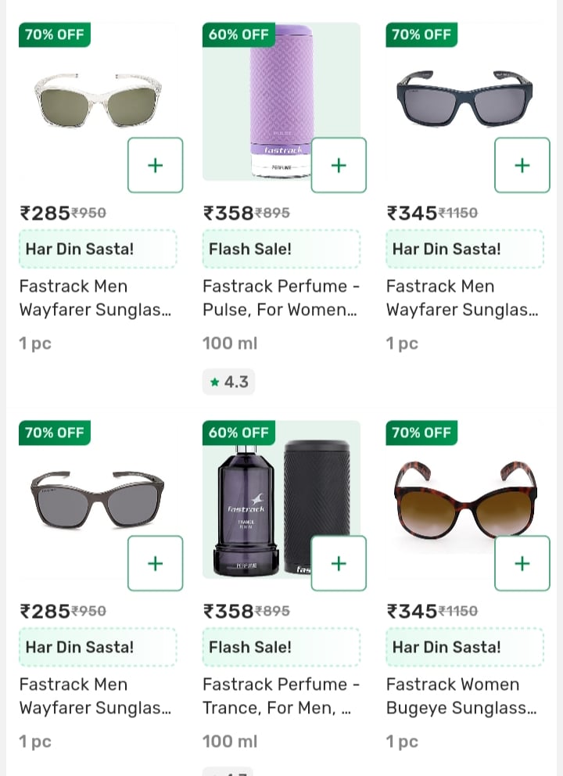Add the blue-frame Wayfarer sunglasses to cart
The width and height of the screenshot is (563, 776).
pos(522,165)
